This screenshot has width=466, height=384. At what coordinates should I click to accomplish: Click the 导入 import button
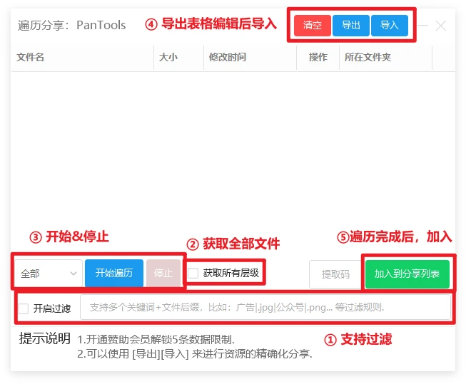[389, 26]
